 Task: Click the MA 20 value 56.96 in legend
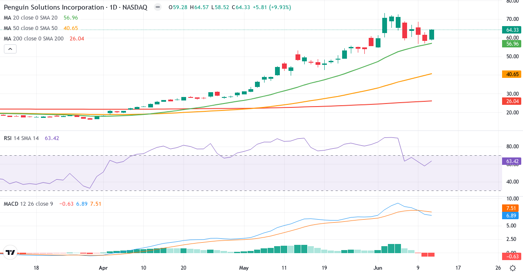[x=71, y=18]
